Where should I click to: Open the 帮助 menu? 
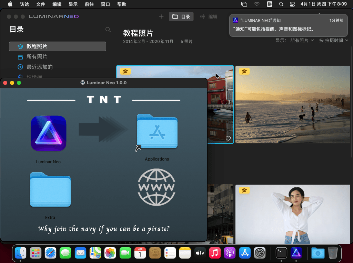pyautogui.click(x=122, y=4)
